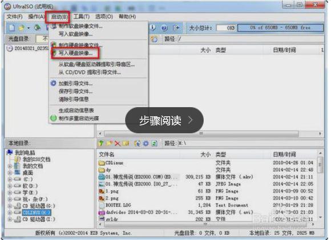The height and width of the screenshot is (240, 331).
Task: Click the disc capacity bar 0% of 650MB
Action: click(281, 27)
